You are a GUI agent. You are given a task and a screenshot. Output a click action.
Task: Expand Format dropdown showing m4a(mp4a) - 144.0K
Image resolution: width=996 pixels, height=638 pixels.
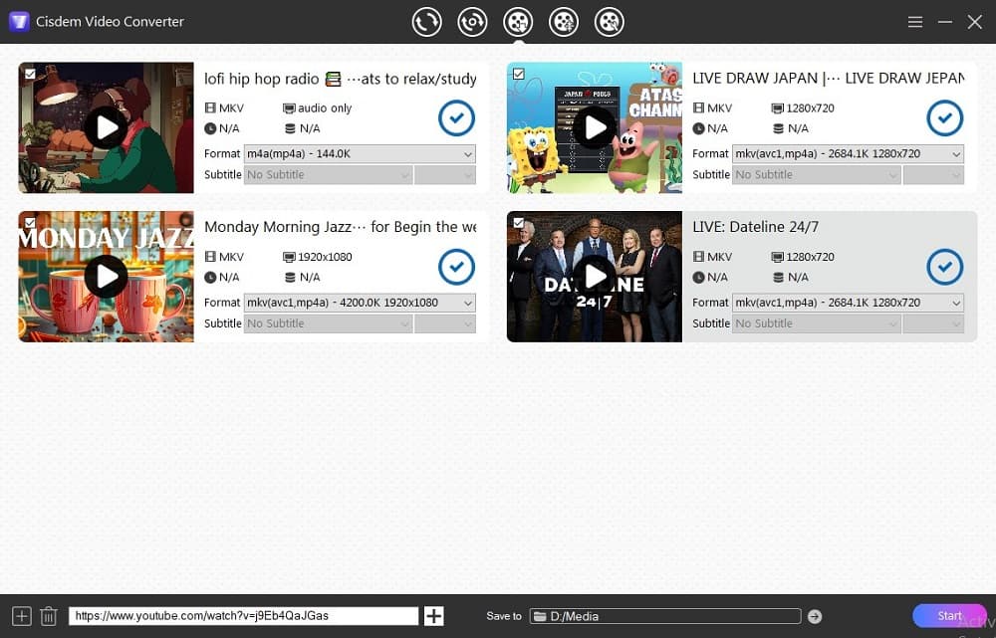tap(360, 154)
